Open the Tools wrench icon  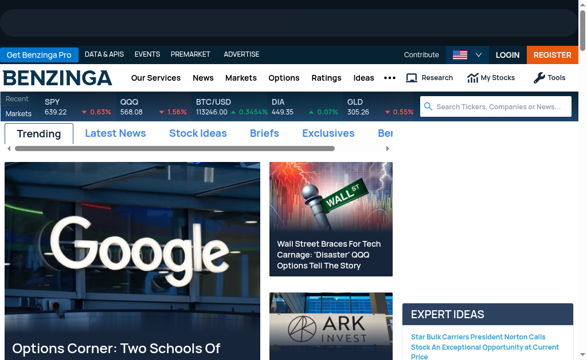point(539,78)
